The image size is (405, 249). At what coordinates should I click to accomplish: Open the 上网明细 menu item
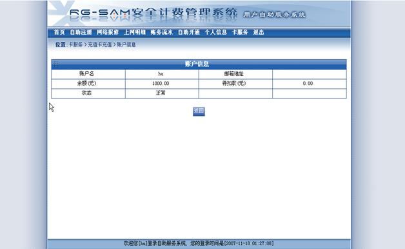point(135,32)
